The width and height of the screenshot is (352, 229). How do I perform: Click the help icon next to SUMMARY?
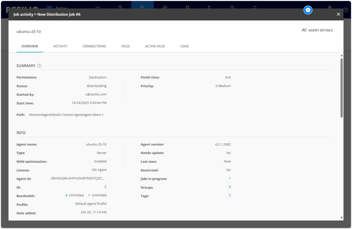click(39, 66)
